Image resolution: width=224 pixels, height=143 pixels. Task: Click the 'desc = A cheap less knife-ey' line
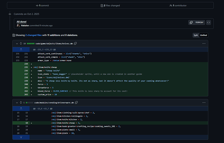pyautogui.click(x=103, y=81)
